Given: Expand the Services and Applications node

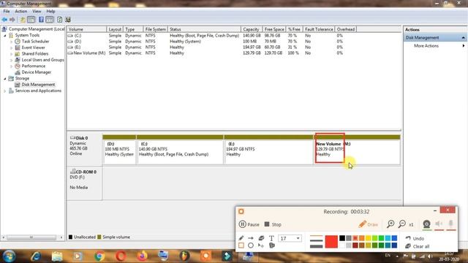Looking at the screenshot, I should [5, 91].
